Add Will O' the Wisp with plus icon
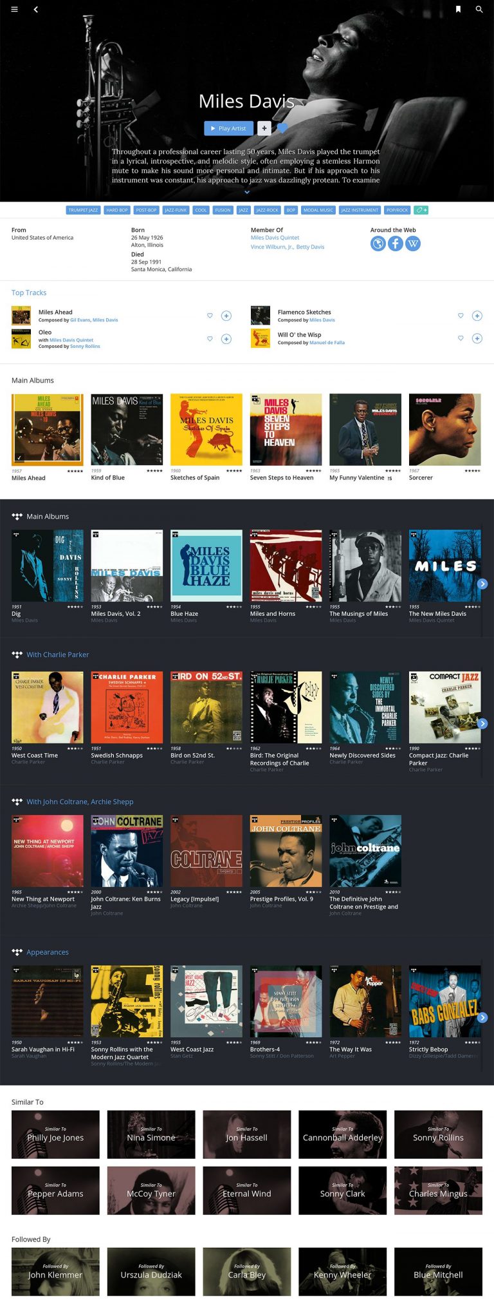Image resolution: width=494 pixels, height=1300 pixels. tap(477, 338)
